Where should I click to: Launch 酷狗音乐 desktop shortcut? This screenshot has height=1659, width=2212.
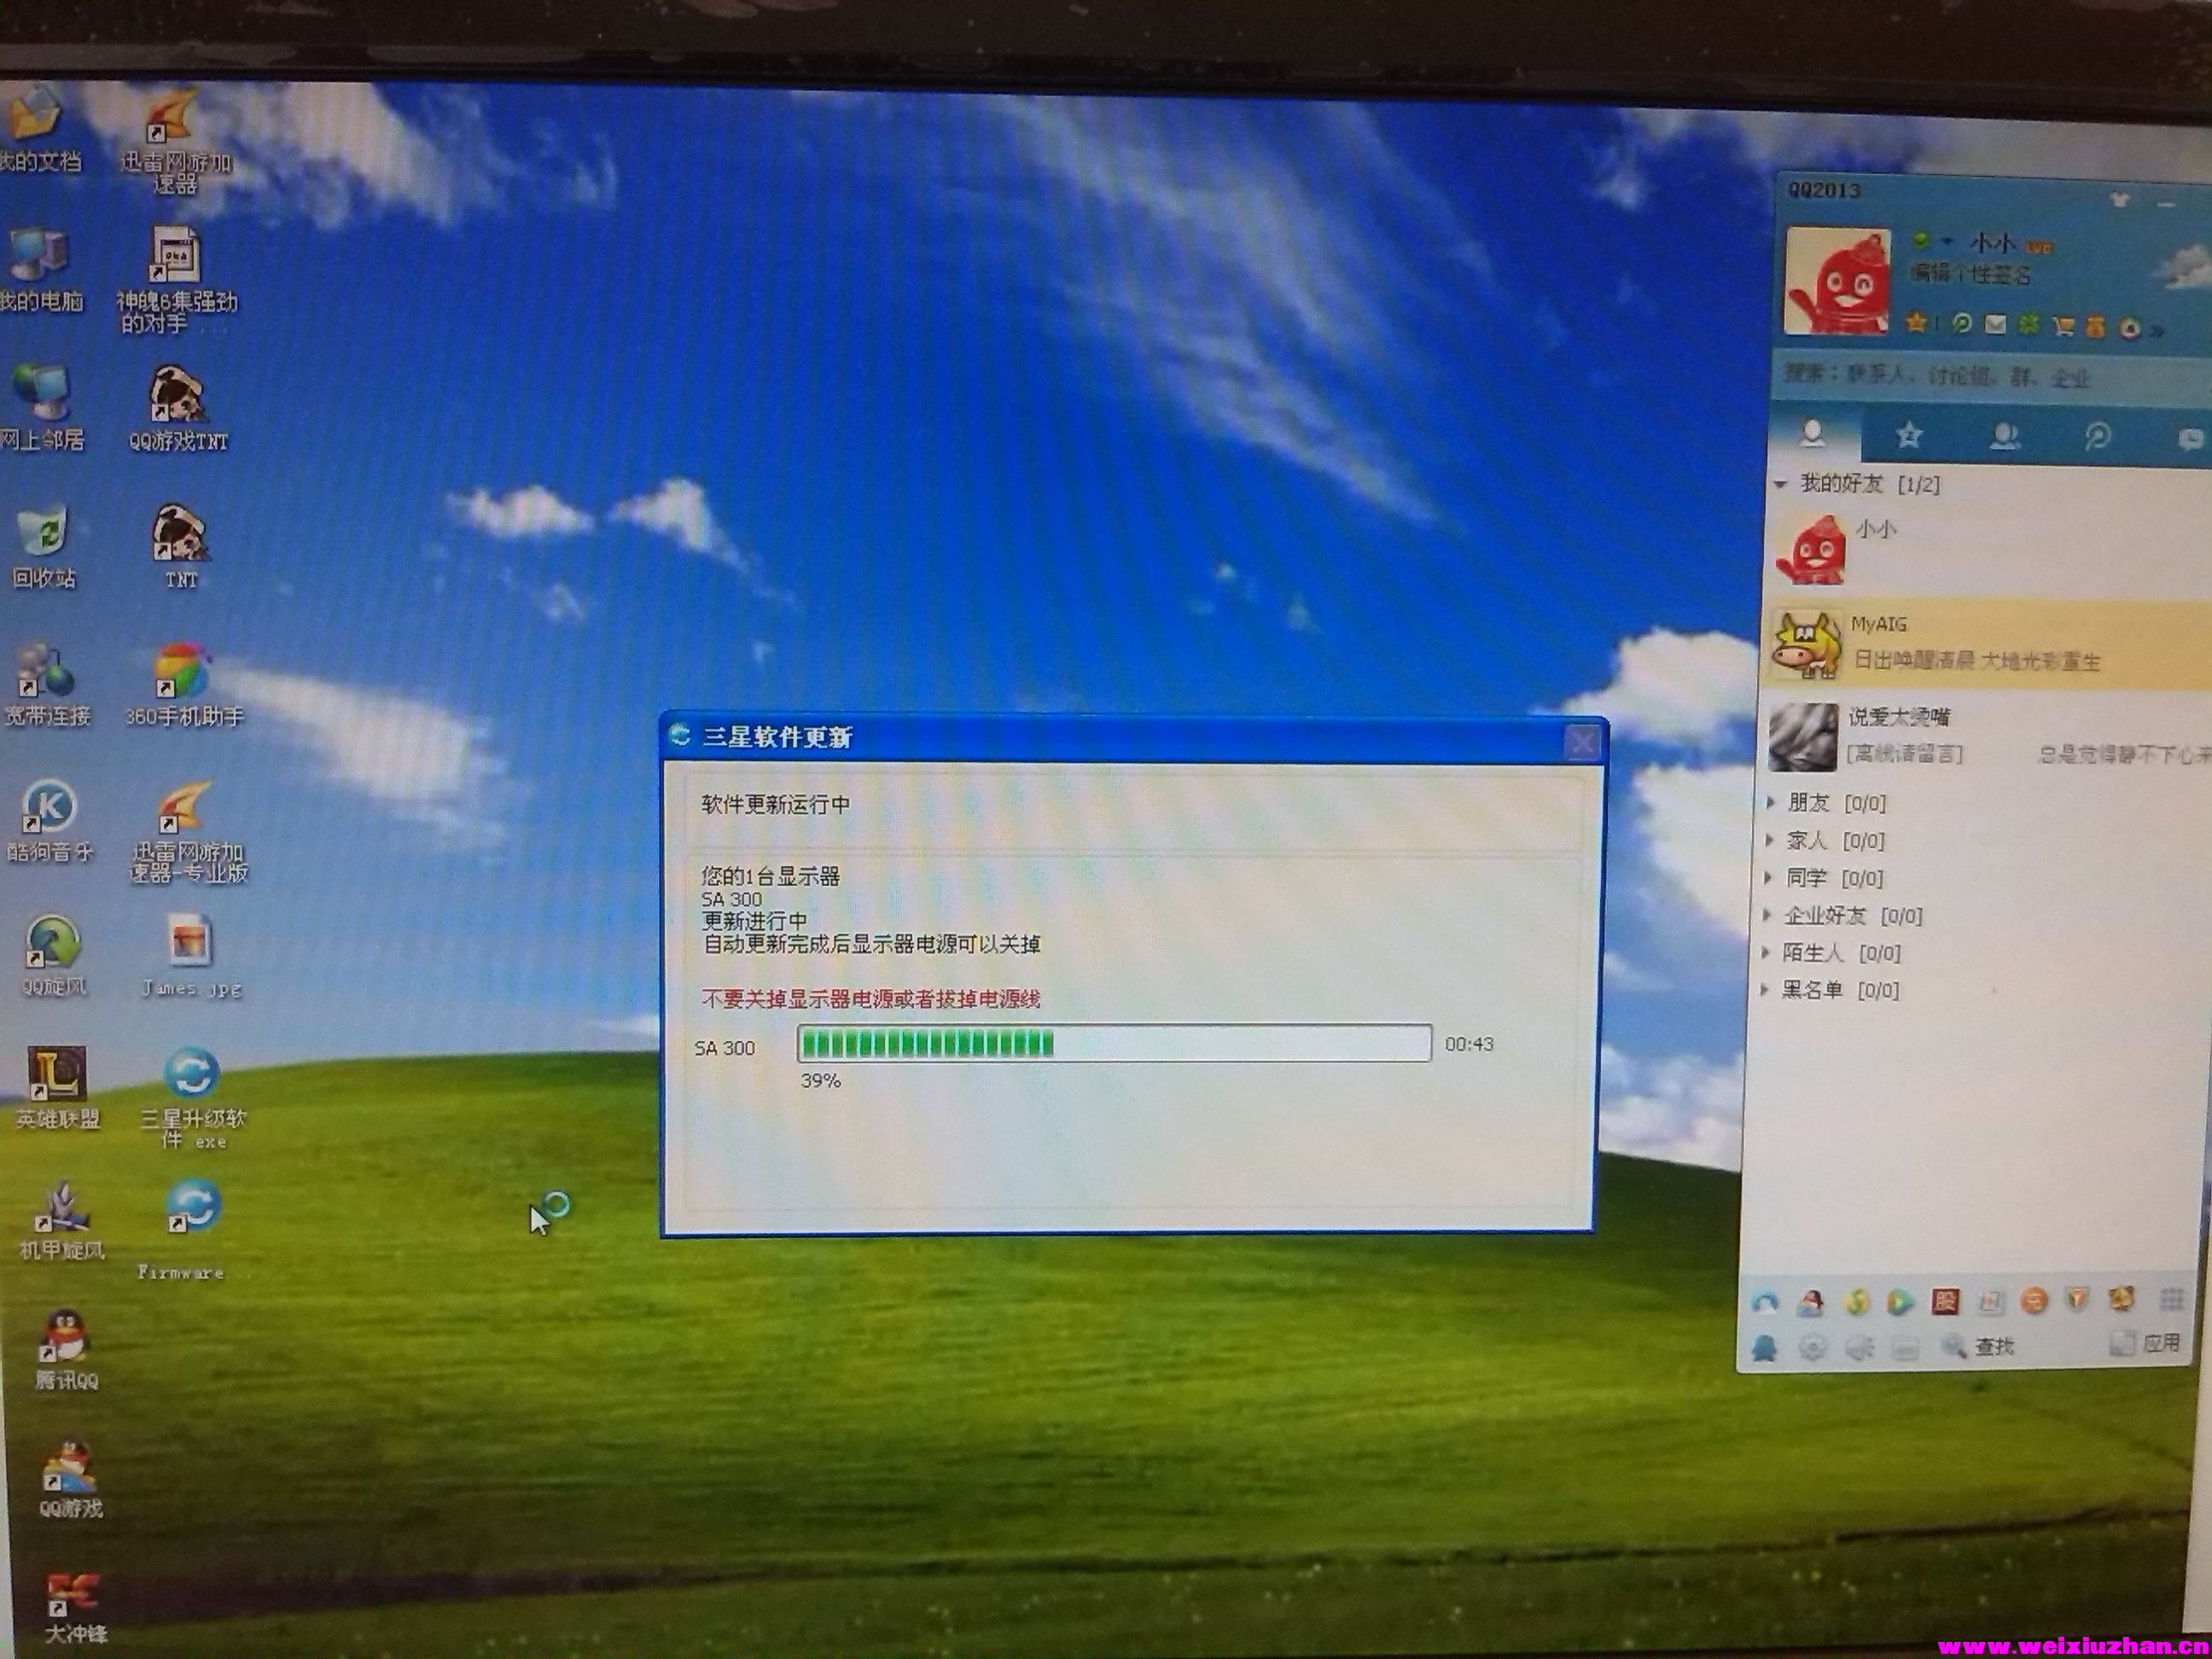50,820
